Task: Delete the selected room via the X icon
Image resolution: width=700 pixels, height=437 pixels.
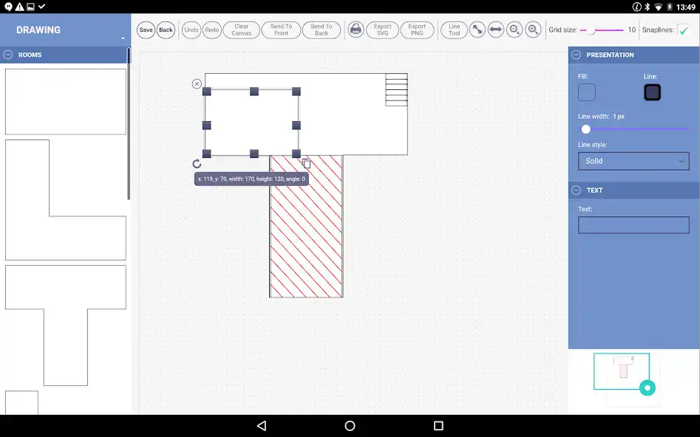Action: [x=197, y=83]
